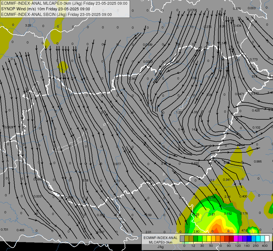Click the map value 0.0668

click(38, 179)
